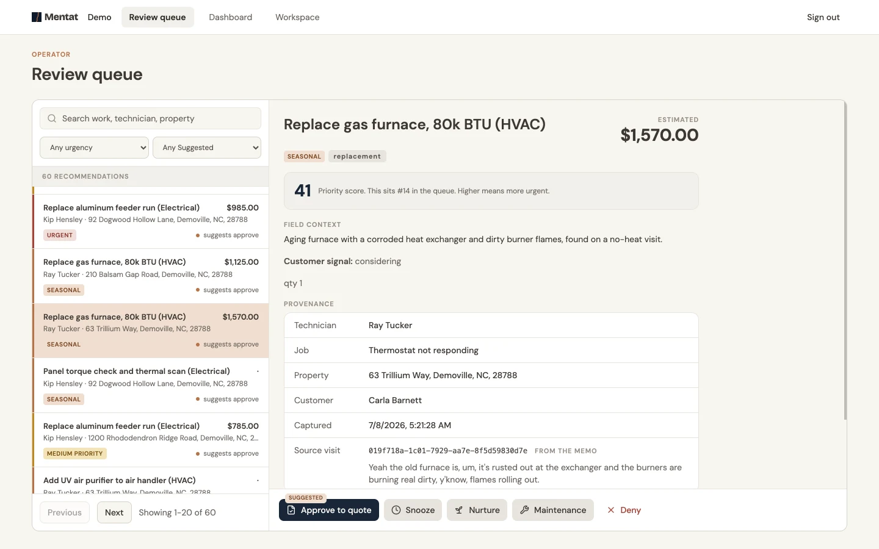Select the $985.00 aluminum feeder run item

pos(151,221)
